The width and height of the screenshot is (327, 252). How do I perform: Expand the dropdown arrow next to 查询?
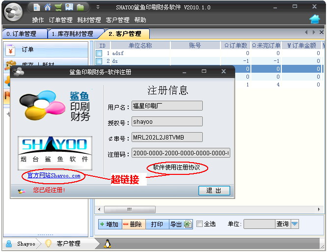tap(295, 224)
